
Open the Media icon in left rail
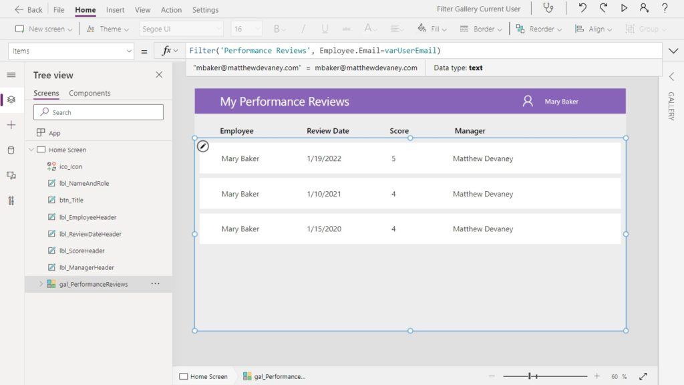pyautogui.click(x=11, y=176)
